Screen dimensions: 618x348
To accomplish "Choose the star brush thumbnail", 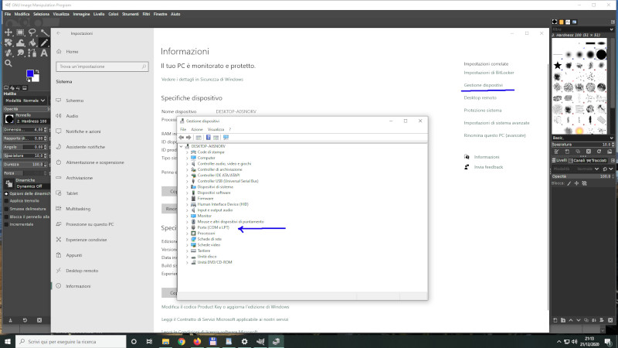I will pyautogui.click(x=557, y=66).
